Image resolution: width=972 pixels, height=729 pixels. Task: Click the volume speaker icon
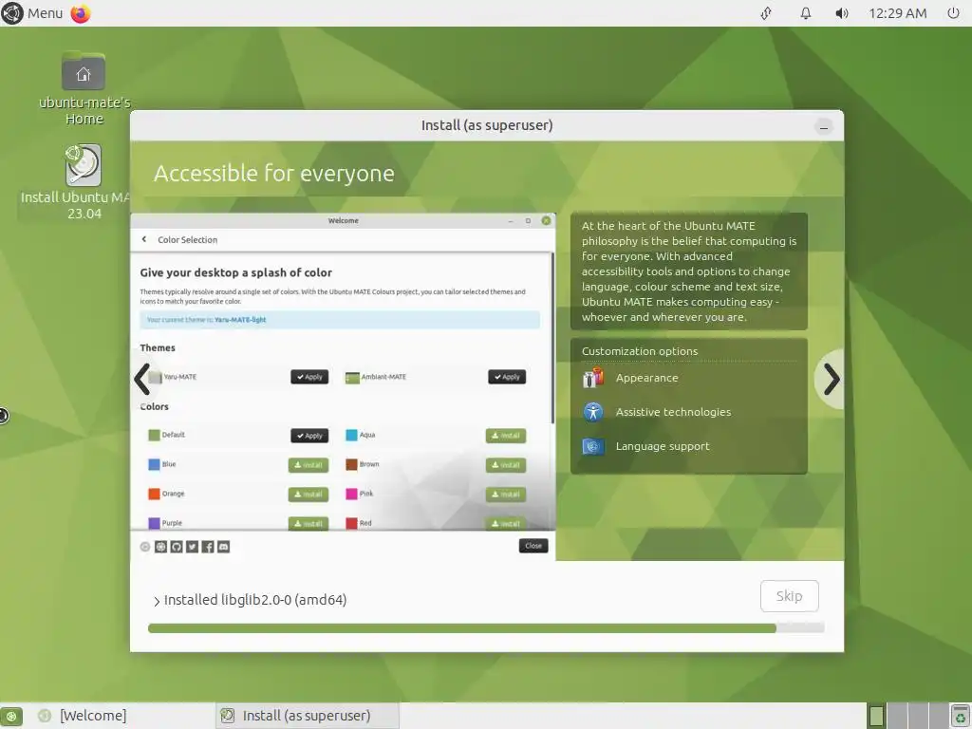(x=841, y=13)
